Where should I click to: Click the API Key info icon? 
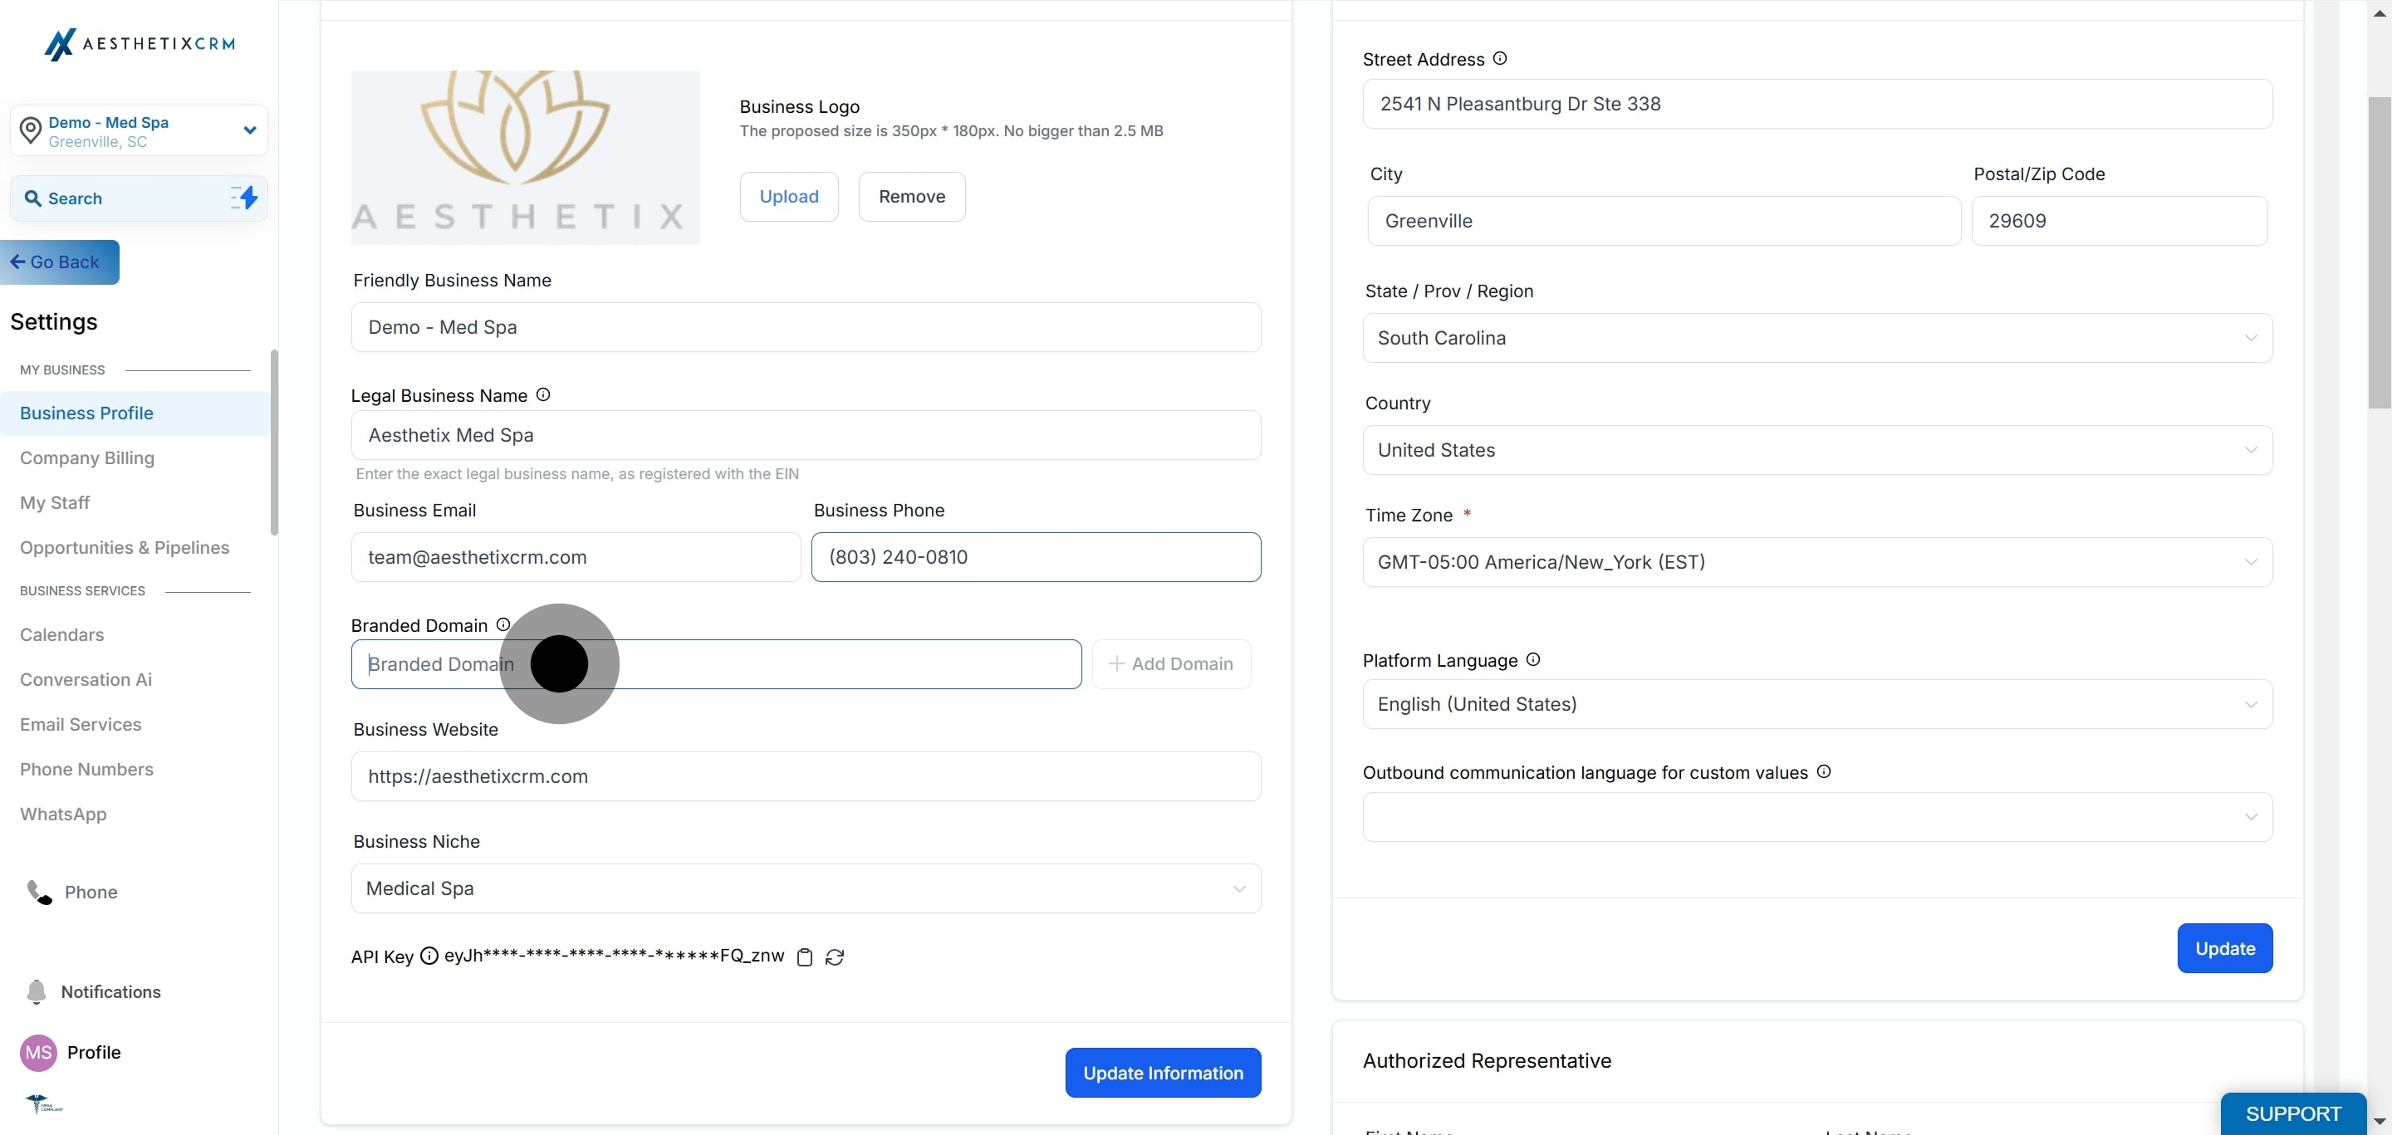click(429, 956)
